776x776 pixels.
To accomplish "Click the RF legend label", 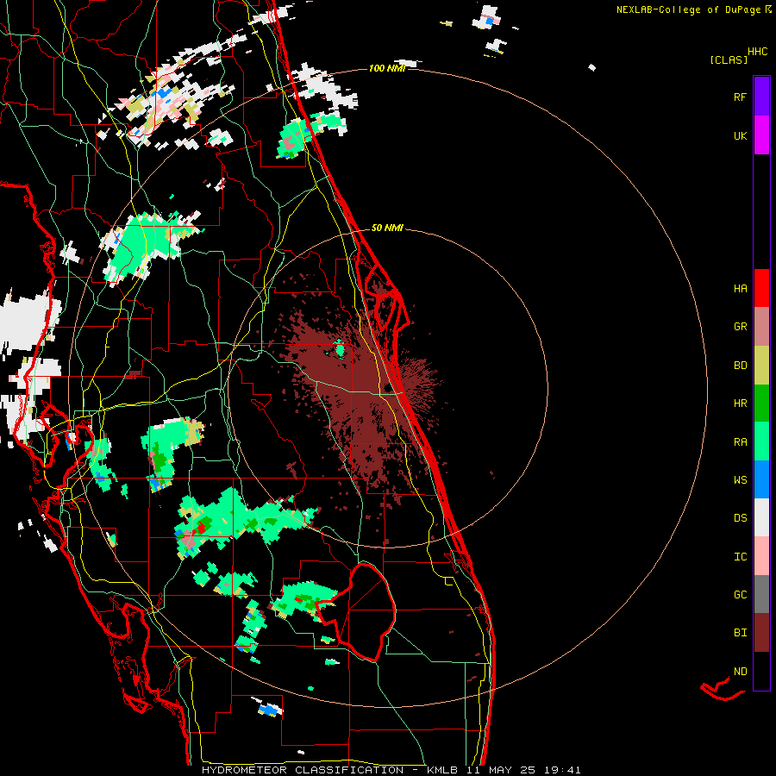I will click(x=740, y=97).
